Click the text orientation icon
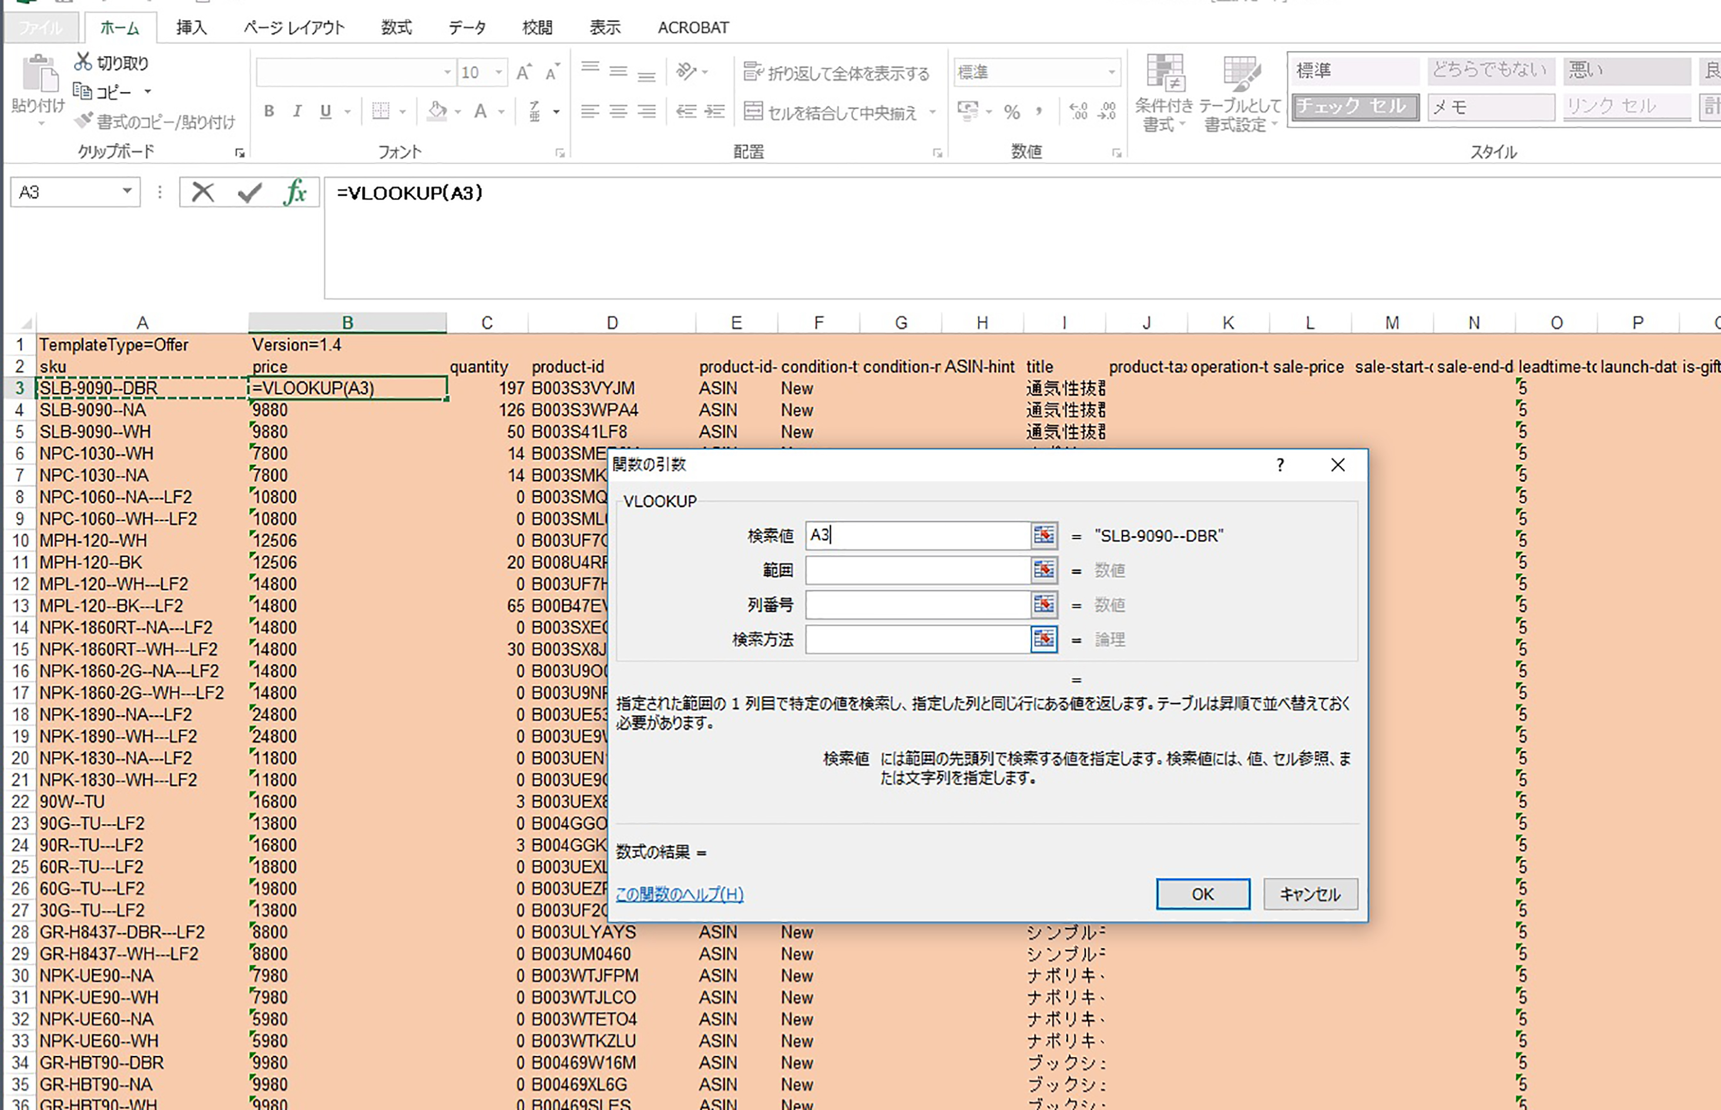The height and width of the screenshot is (1110, 1721). click(x=686, y=70)
